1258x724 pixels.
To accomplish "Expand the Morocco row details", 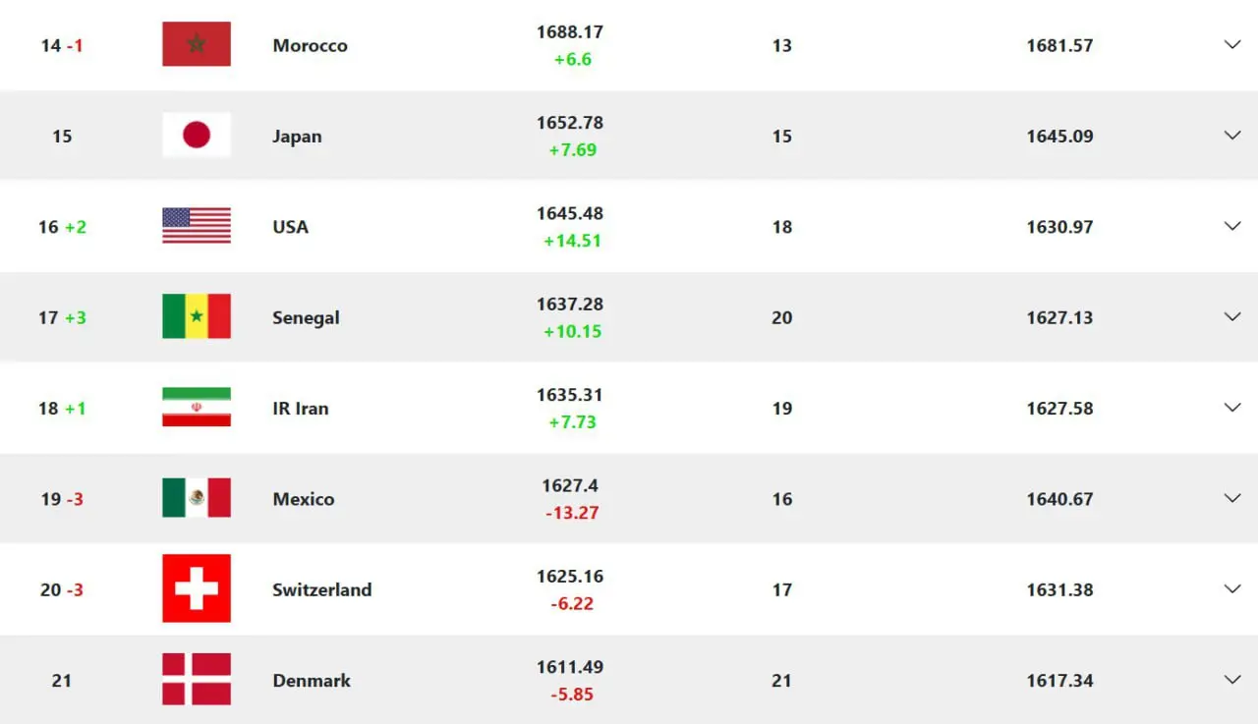I will pyautogui.click(x=1231, y=45).
